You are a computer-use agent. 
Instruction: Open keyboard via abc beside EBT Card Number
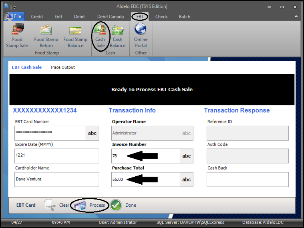(92, 133)
